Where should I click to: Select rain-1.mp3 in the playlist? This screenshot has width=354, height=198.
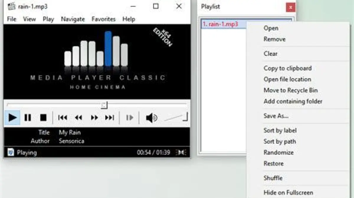coord(220,24)
